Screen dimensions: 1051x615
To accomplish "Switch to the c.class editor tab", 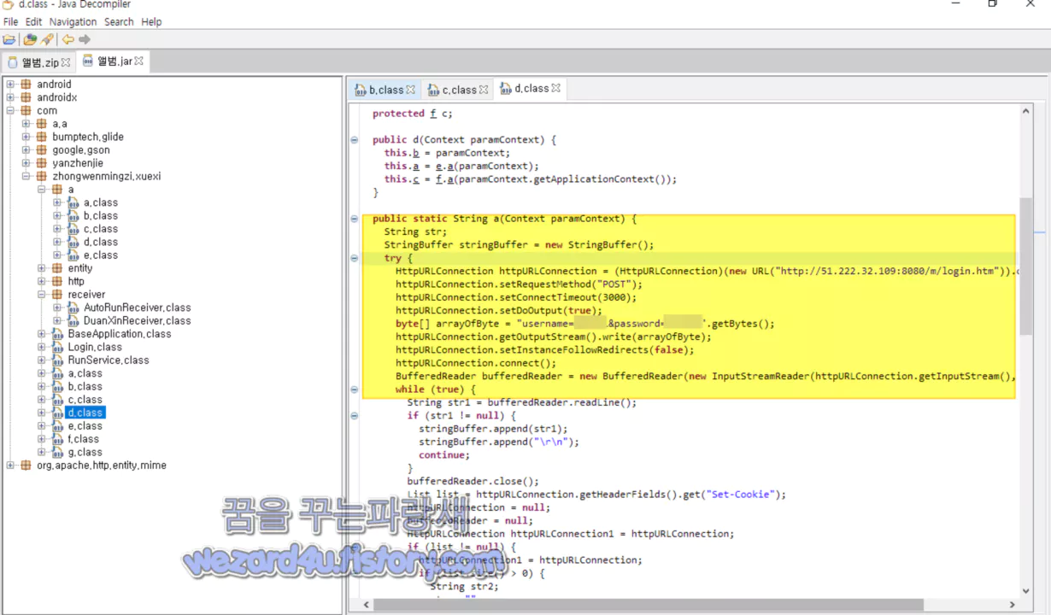I will pyautogui.click(x=457, y=90).
